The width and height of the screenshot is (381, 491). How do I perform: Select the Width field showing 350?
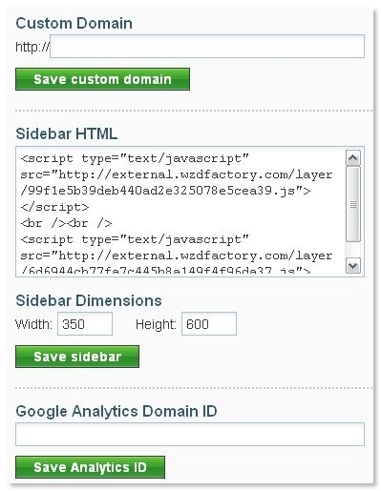[85, 324]
